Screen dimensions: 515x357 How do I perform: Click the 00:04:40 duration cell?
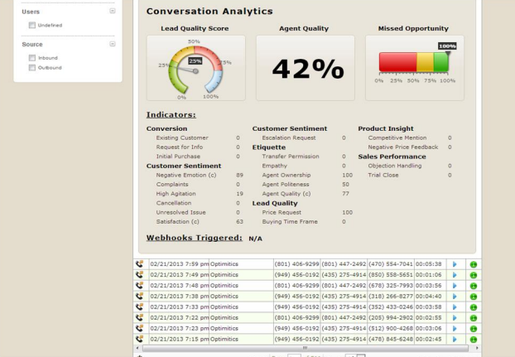[429, 297]
